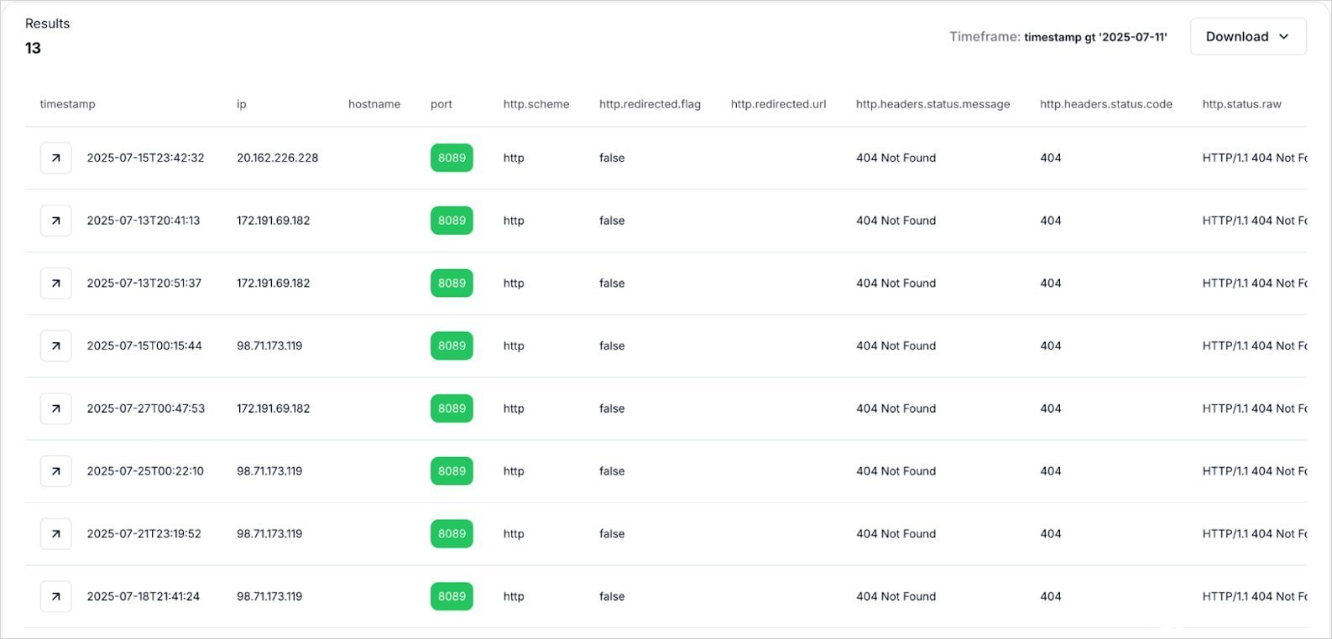
Task: Click the hostname column header
Action: (x=373, y=104)
